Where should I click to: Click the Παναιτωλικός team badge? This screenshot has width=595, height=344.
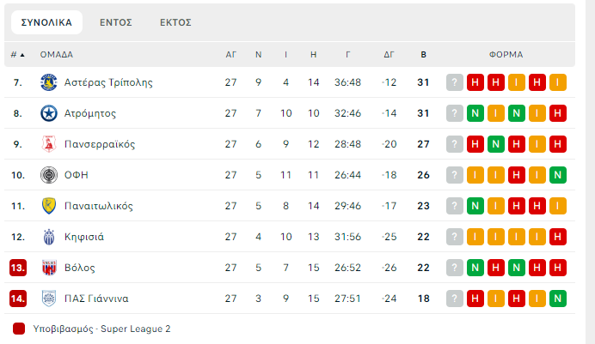(x=48, y=206)
